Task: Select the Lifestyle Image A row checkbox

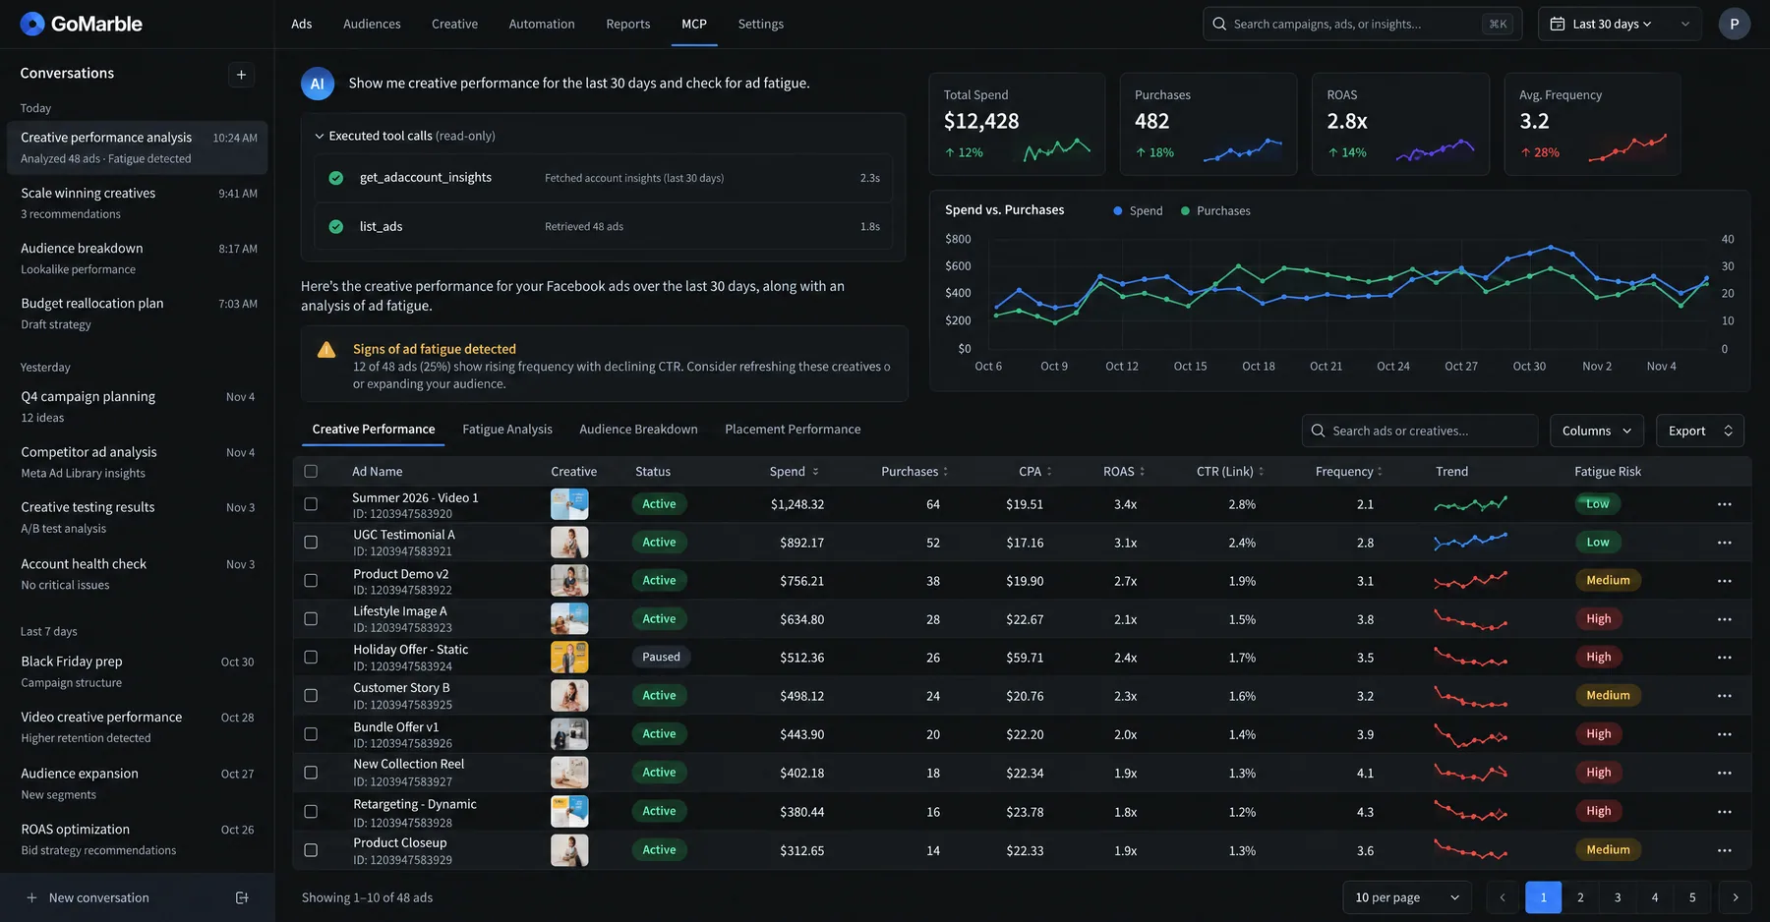Action: pos(311,619)
